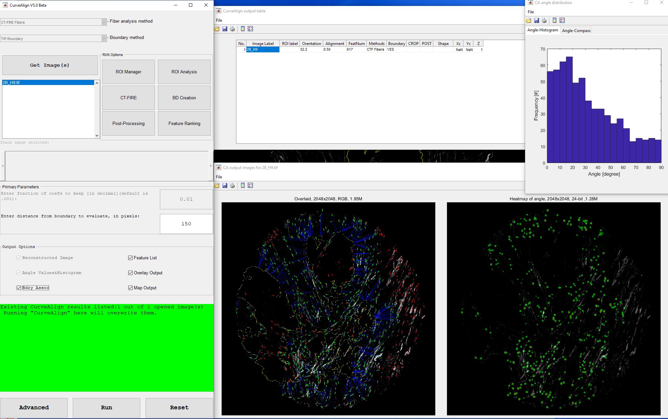
Task: Click save icon in output table toolbar
Action: coord(225,29)
